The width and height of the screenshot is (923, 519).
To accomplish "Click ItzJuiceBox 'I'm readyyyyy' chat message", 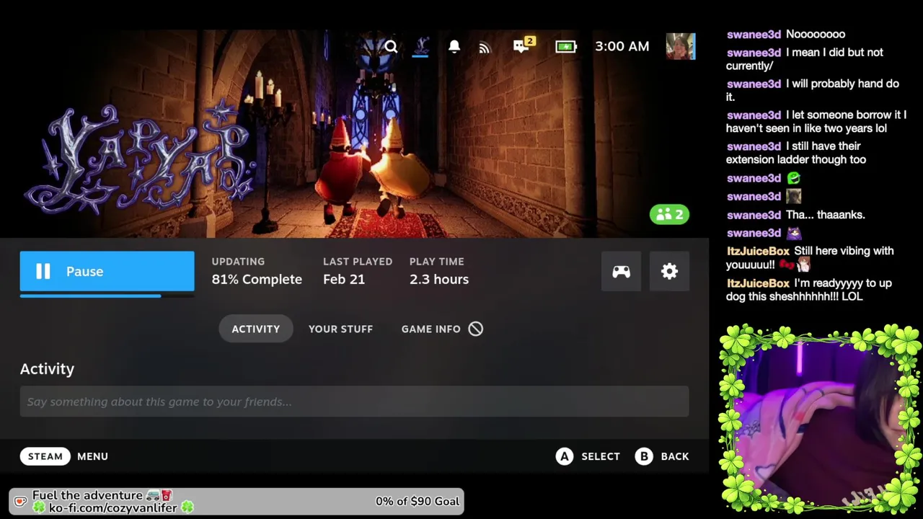I will 809,290.
